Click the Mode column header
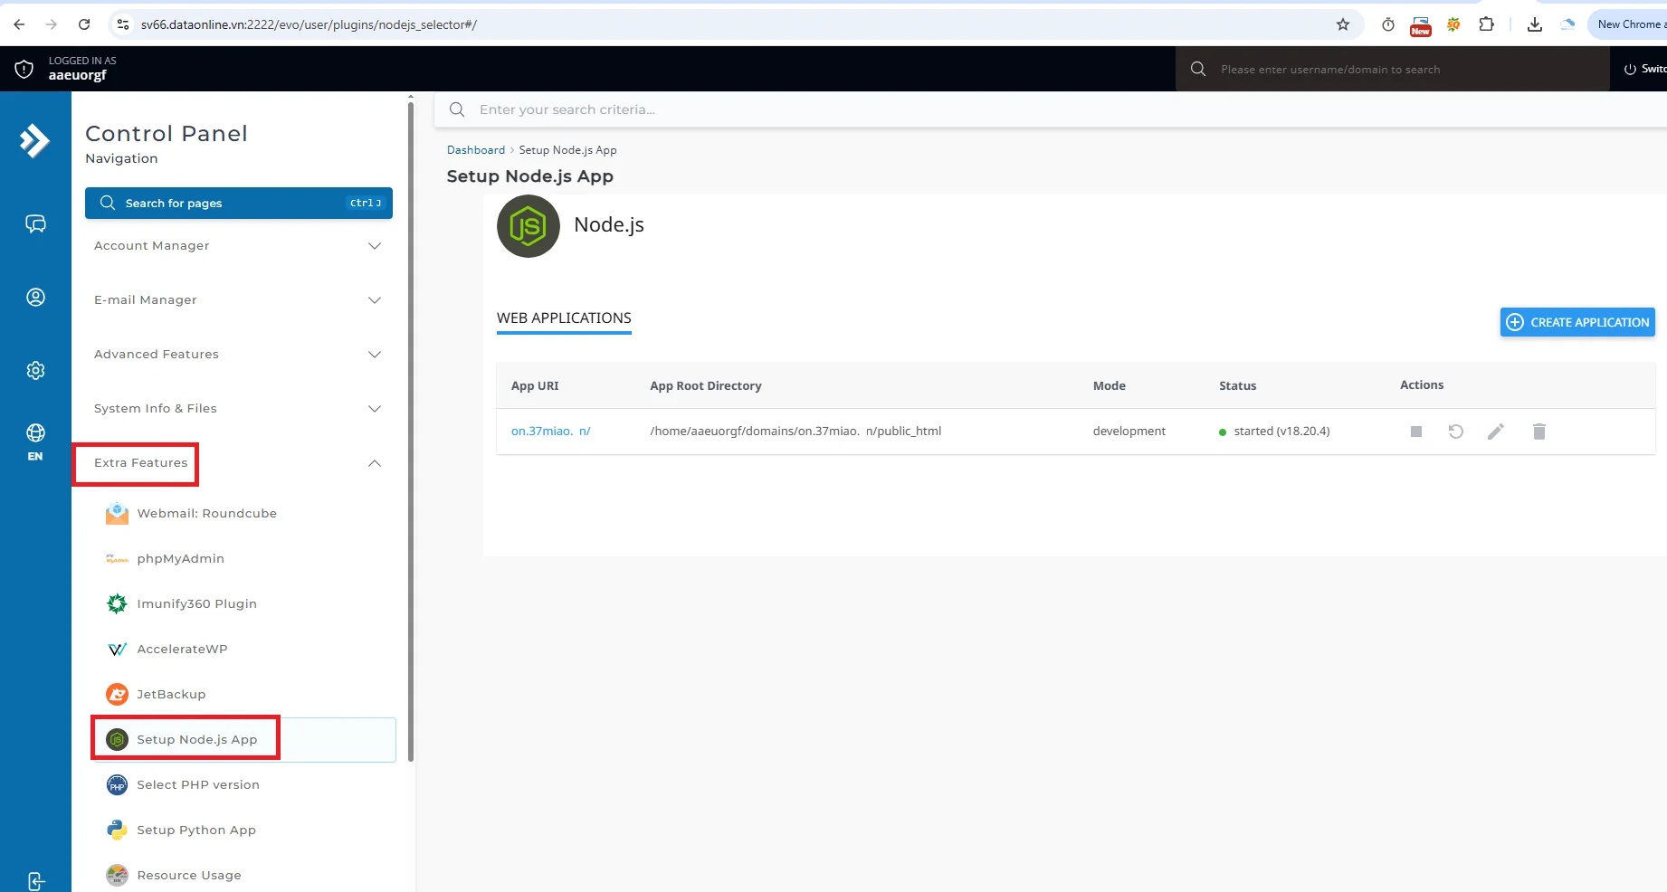1667x892 pixels. coord(1109,385)
